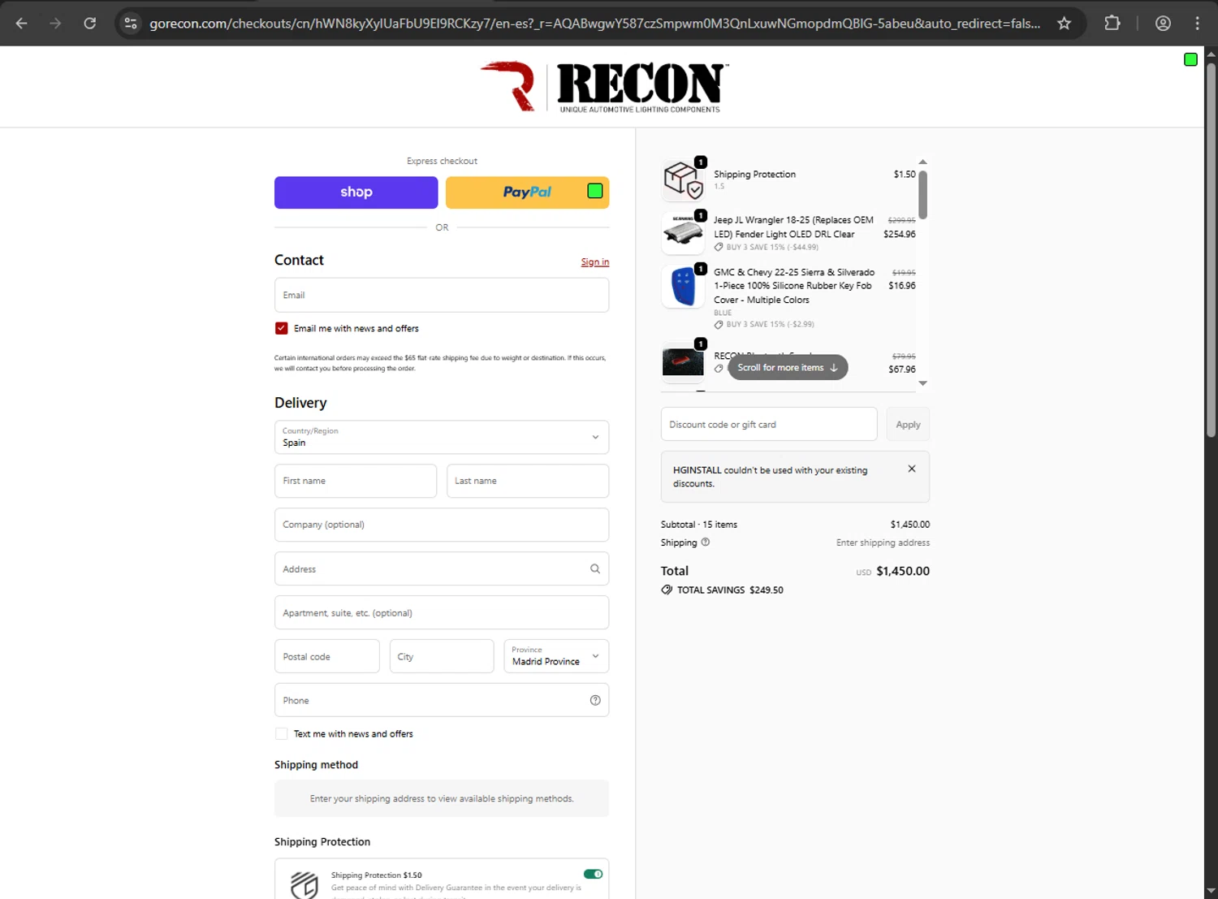Open the Chrome three-dot menu
This screenshot has height=899, width=1218.
(1197, 24)
